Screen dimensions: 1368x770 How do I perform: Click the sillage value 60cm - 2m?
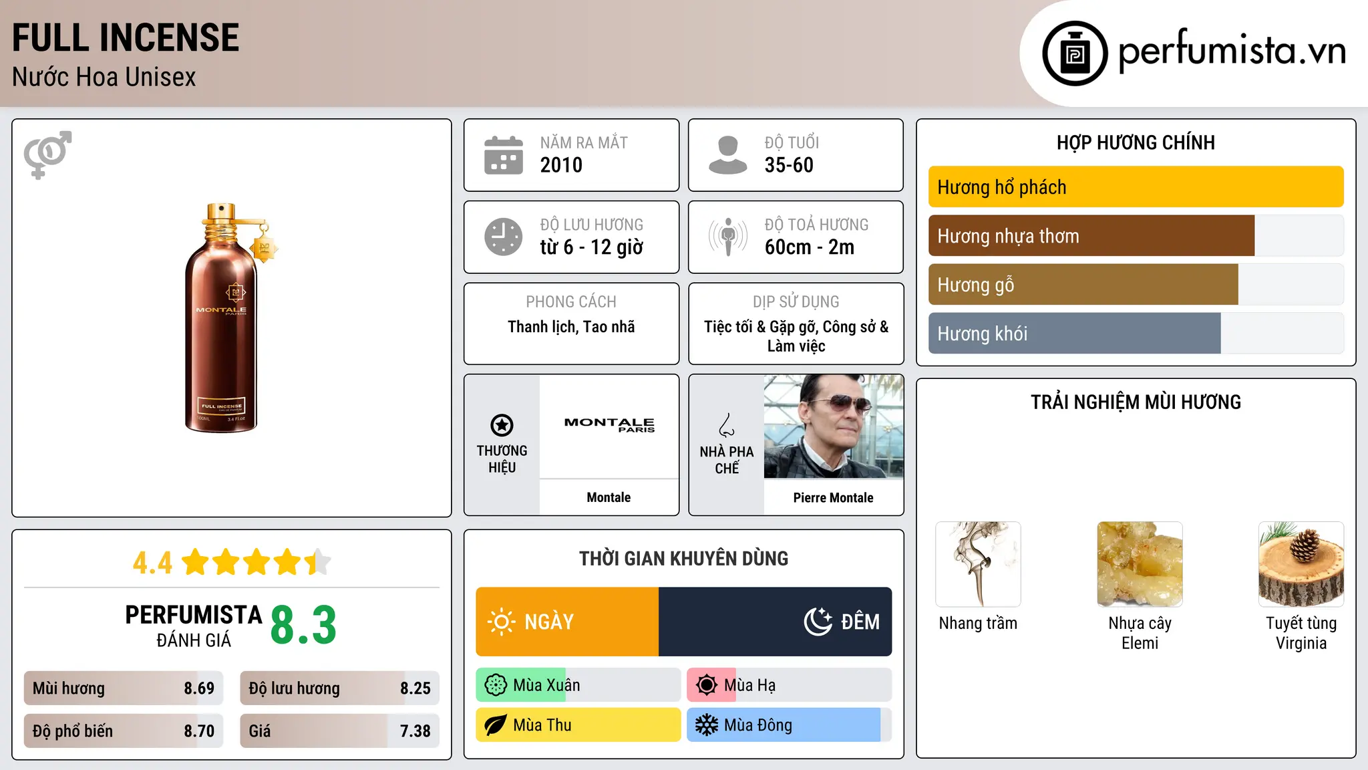tap(810, 247)
